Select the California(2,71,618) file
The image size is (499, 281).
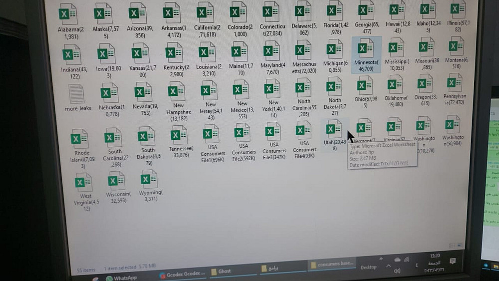point(207,20)
